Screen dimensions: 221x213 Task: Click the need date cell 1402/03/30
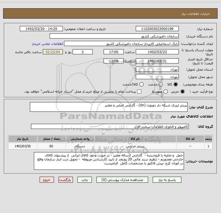point(23,146)
